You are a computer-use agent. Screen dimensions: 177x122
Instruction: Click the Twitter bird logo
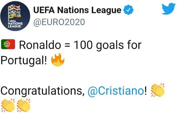[168, 9]
